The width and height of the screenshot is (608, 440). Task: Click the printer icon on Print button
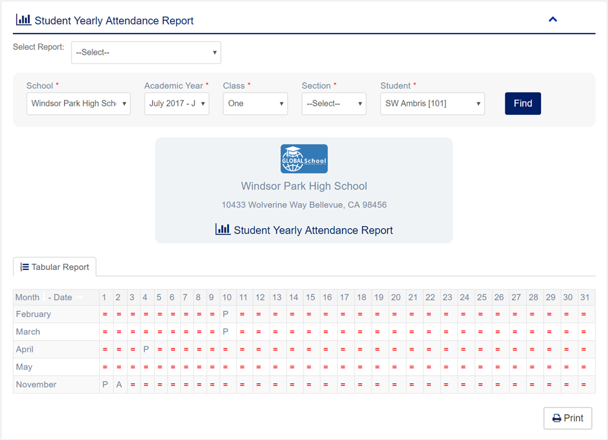(557, 418)
